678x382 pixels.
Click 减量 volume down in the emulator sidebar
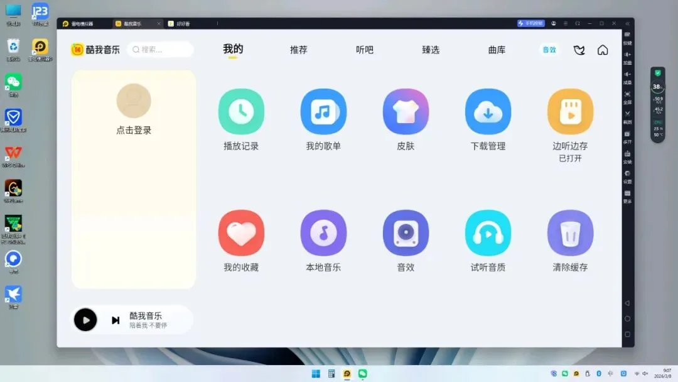tap(627, 78)
